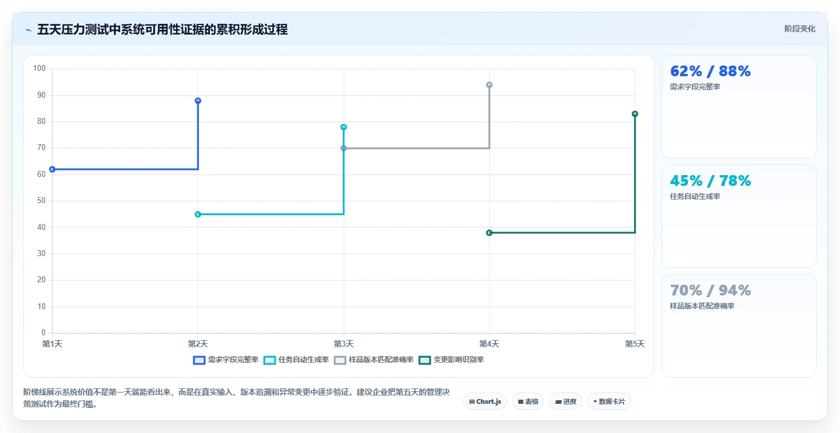This screenshot has height=433, width=840.
Task: Toggle 样品版本匹配准确率 legend series
Action: (x=374, y=360)
